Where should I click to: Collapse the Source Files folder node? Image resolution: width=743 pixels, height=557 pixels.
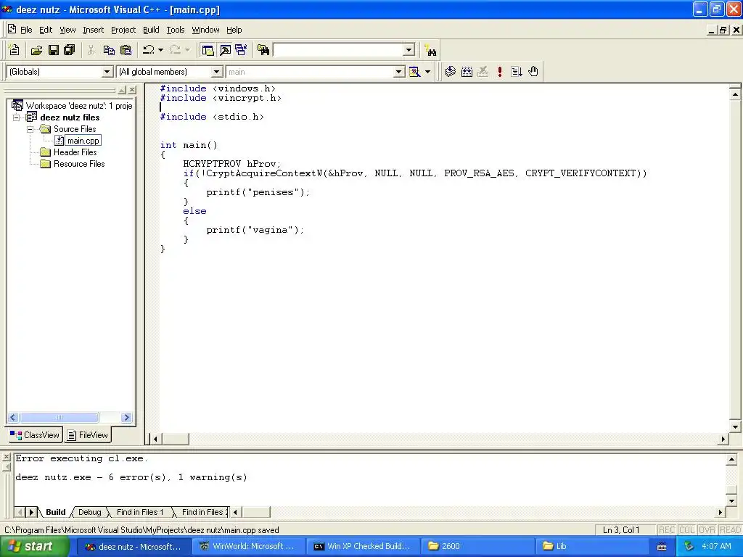30,129
